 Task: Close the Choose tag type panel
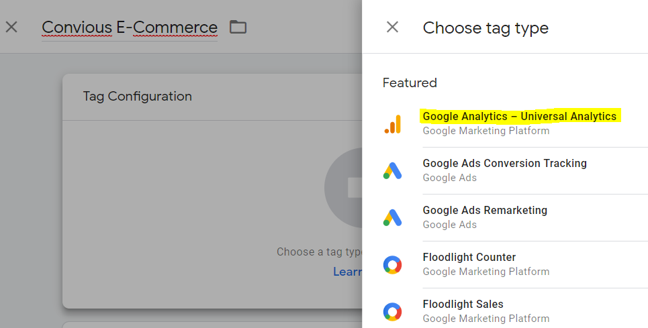[392, 27]
